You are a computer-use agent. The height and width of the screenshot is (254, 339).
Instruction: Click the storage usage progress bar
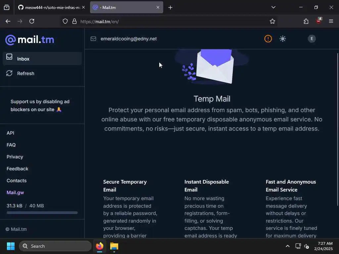[42, 213]
